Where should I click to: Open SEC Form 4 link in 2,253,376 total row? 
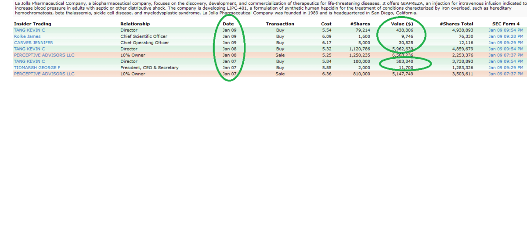pos(505,55)
